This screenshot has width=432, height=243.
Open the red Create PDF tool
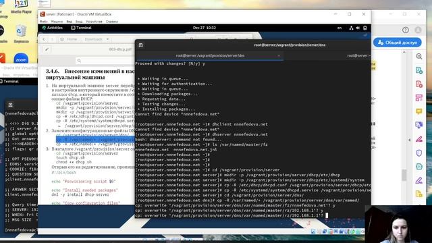(x=418, y=84)
